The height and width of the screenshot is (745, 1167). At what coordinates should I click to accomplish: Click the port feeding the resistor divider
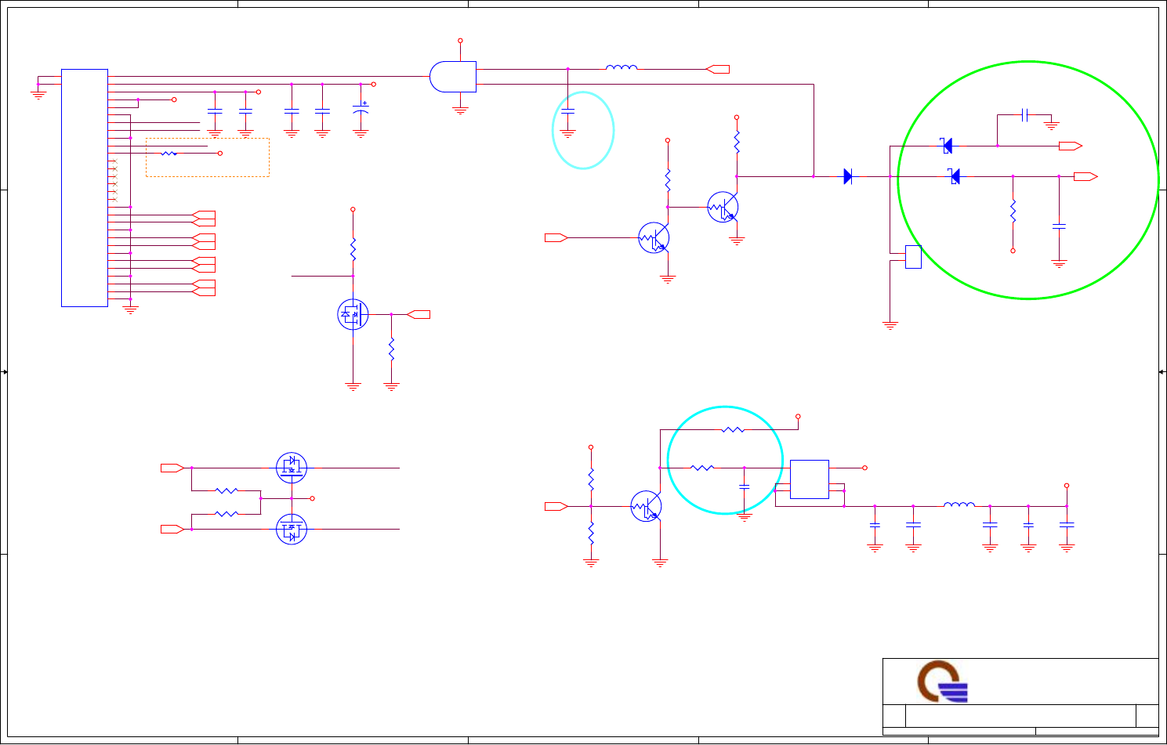tap(556, 506)
